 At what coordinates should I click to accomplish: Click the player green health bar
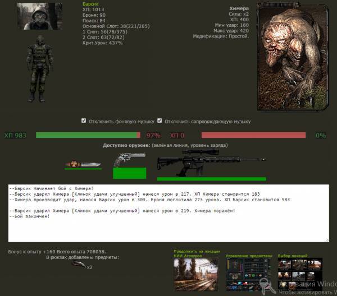click(87, 135)
